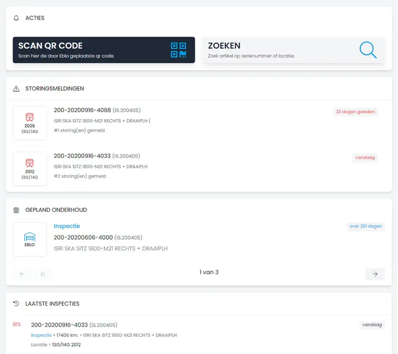Collapse the LAATSTE INSPECTIES section header
Image resolution: width=398 pixels, height=354 pixels.
52,303
